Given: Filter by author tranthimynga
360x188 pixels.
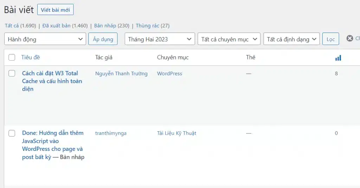Looking at the screenshot, I should (x=111, y=133).
